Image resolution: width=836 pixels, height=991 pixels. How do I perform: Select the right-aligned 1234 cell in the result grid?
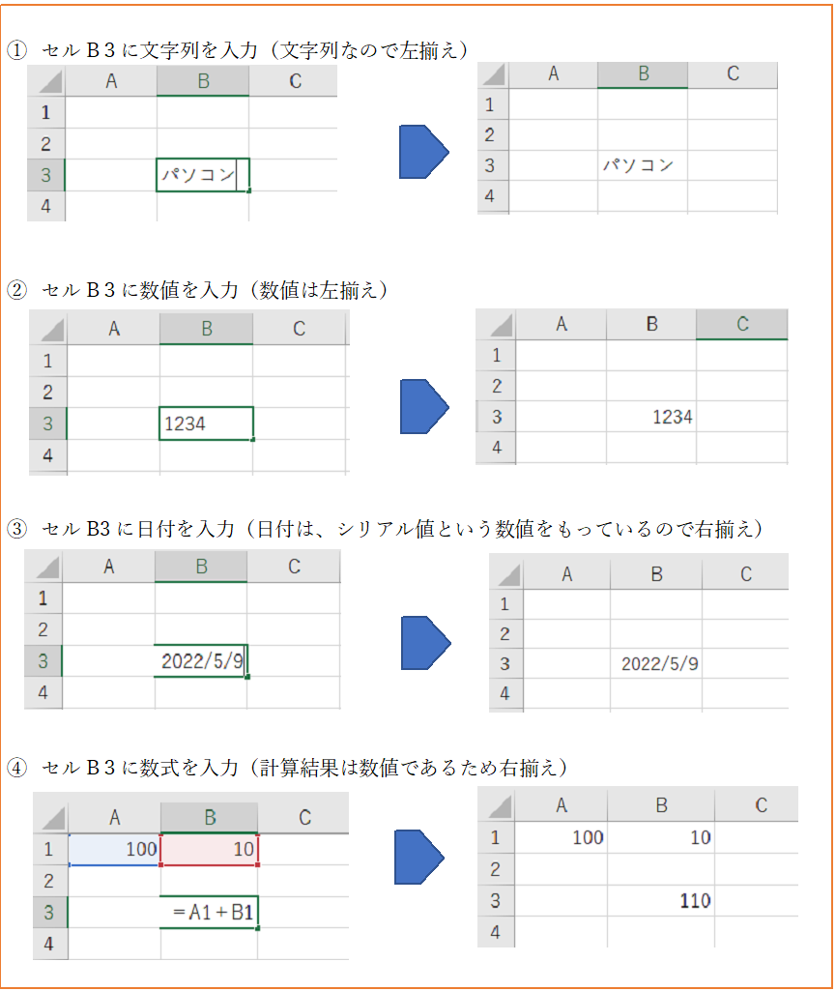click(x=651, y=417)
